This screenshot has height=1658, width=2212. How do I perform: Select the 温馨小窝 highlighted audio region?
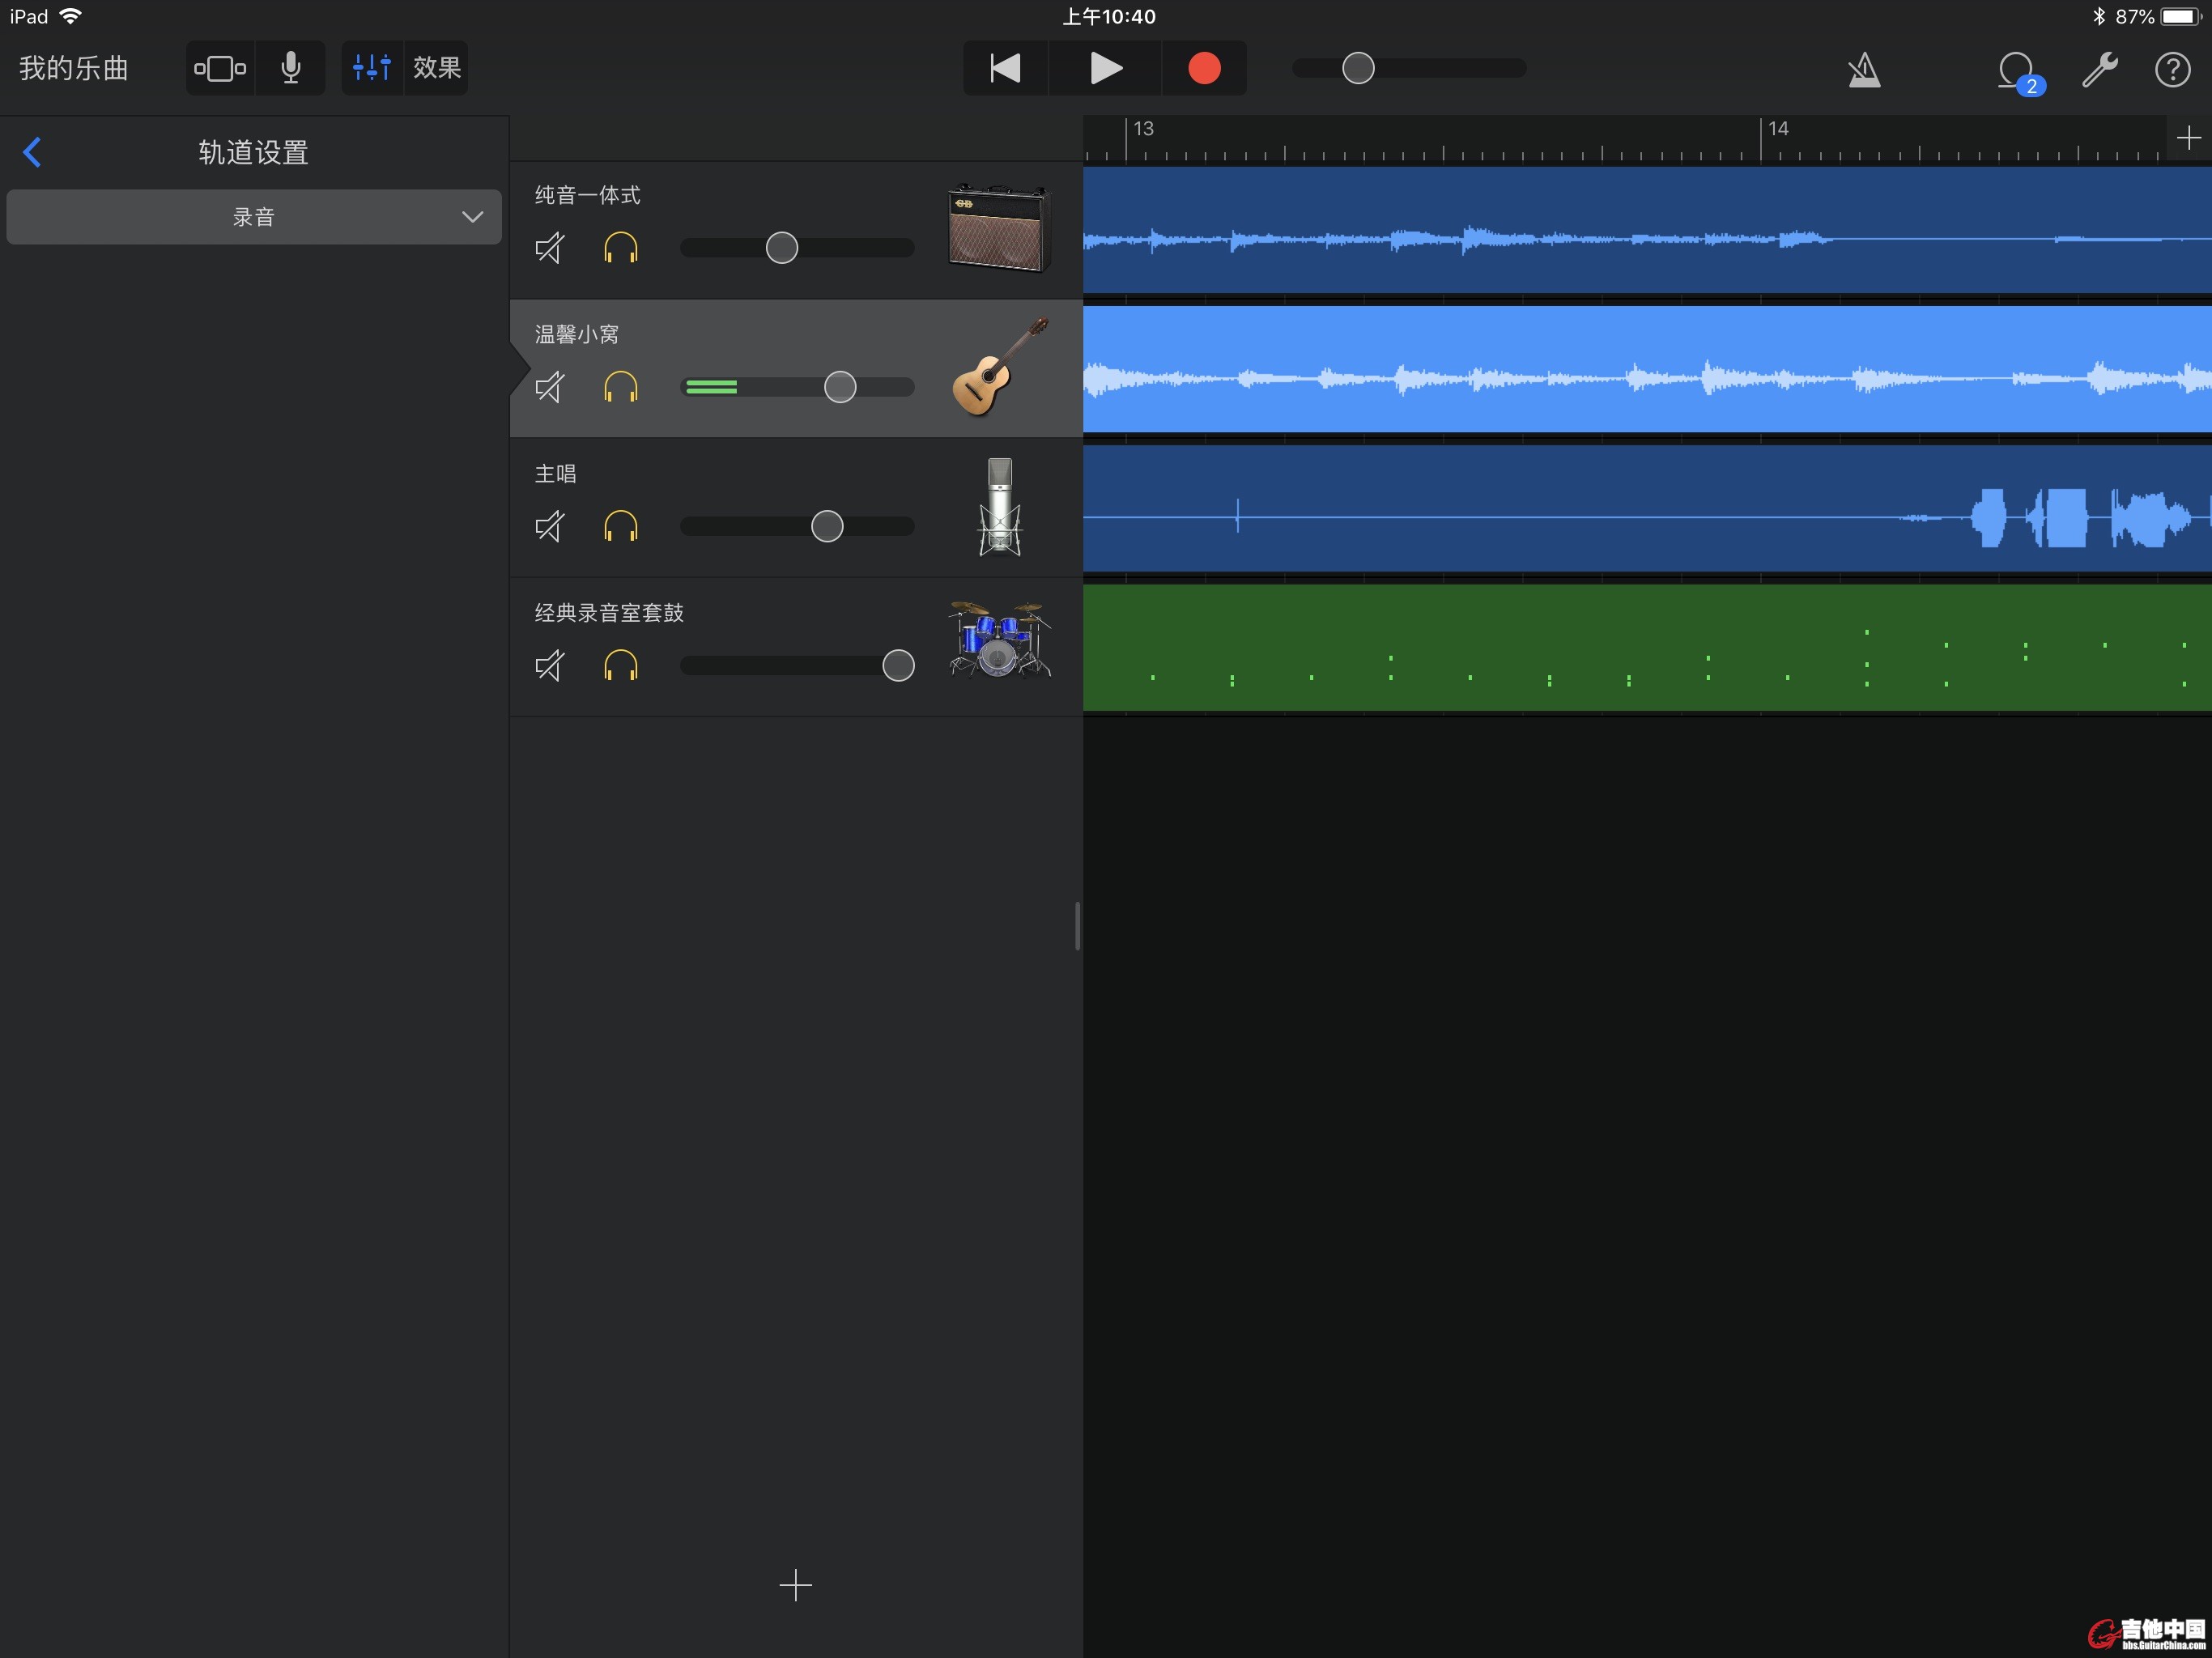1647,369
